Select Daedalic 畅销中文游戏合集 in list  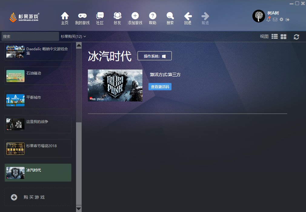(x=38, y=52)
